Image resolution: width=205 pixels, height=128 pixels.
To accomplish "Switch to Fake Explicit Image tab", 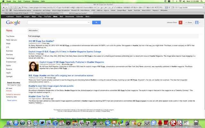I will pyautogui.click(x=16, y=13).
